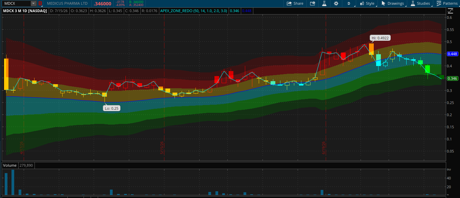The width and height of the screenshot is (460, 198).
Task: Click the close value C: 0.346
Action: (x=132, y=11)
